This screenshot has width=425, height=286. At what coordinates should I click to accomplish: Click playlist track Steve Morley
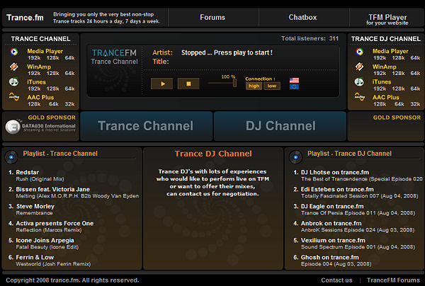coord(35,207)
